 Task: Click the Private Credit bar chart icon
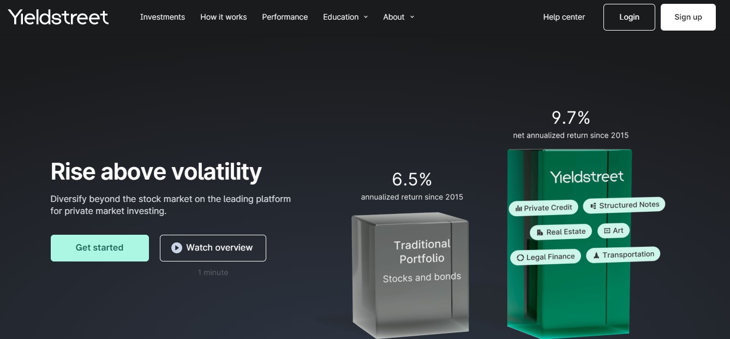point(518,208)
